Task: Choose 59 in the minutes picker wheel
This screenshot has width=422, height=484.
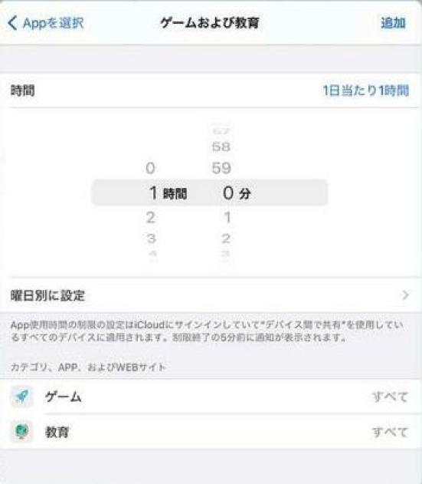Action: click(x=221, y=168)
